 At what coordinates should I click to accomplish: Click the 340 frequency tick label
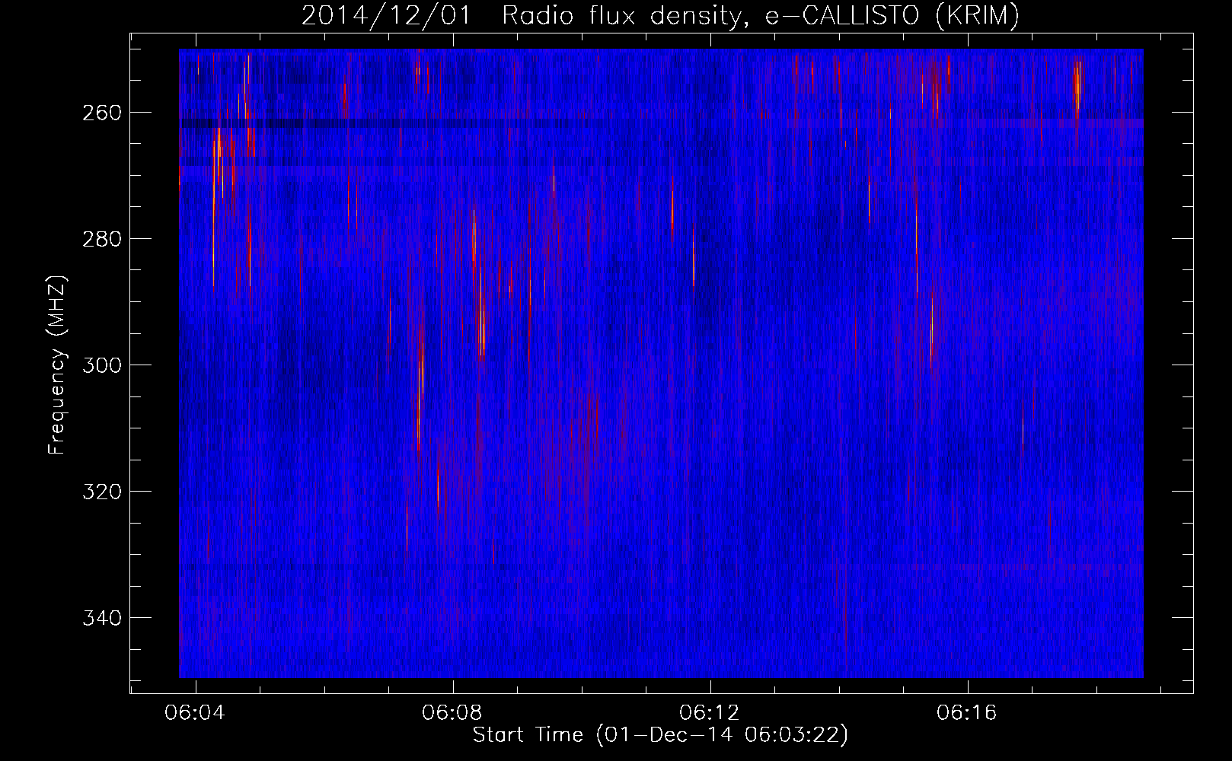click(x=101, y=618)
